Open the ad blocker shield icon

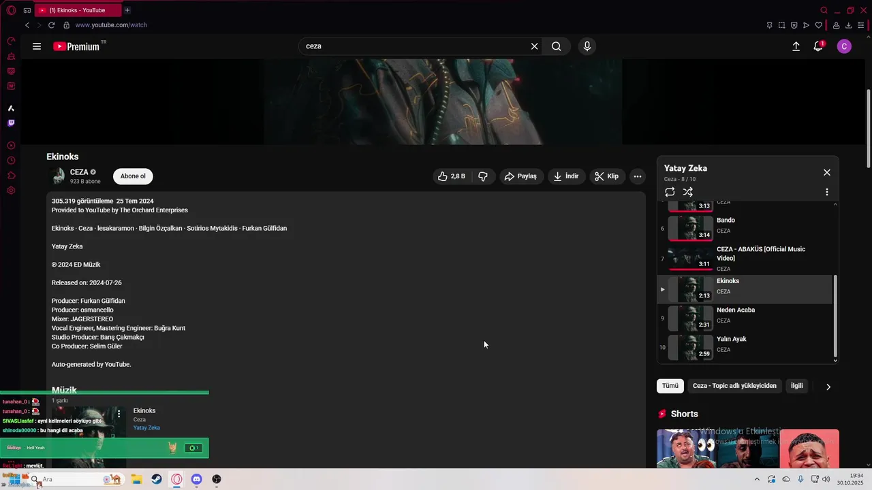794,25
